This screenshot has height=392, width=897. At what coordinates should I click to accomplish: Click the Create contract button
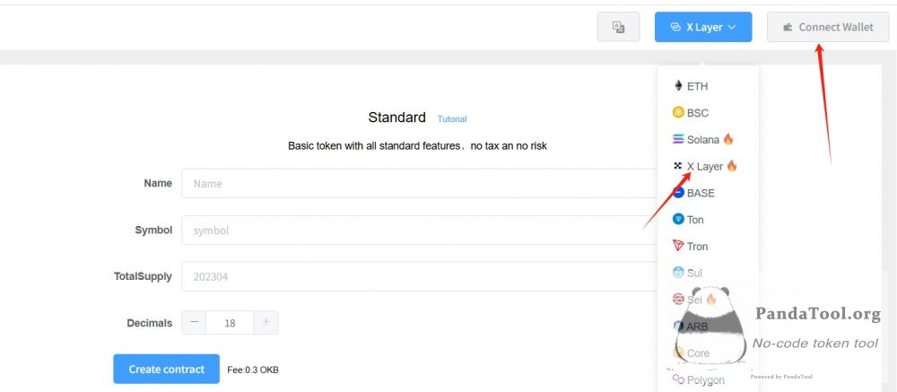(x=167, y=369)
